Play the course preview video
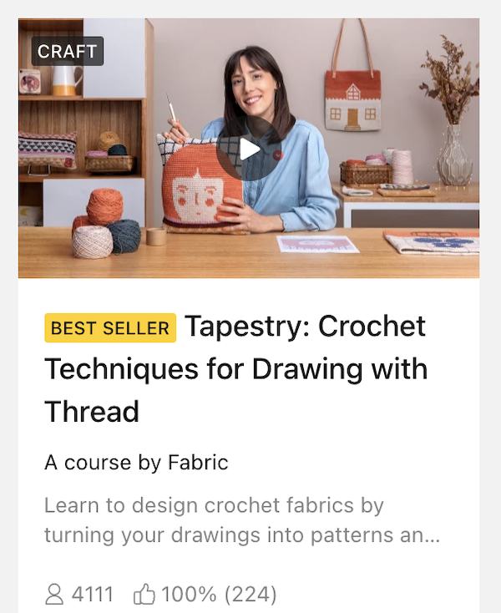501x613 pixels. tap(250, 149)
